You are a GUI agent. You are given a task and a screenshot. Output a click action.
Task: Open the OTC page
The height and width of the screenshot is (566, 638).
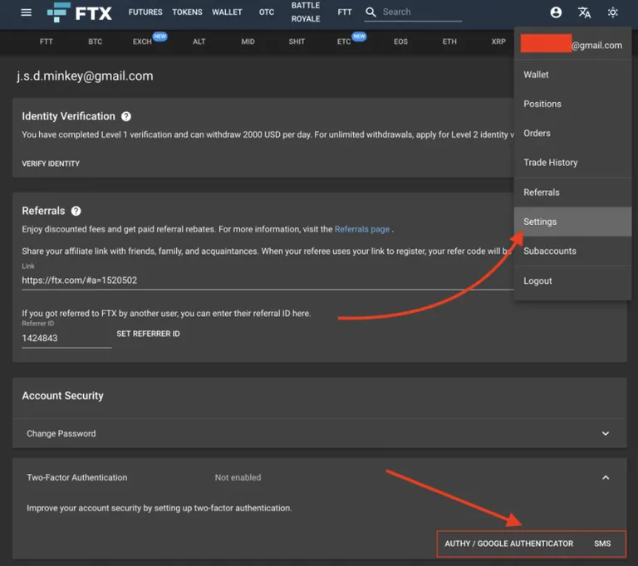(x=267, y=12)
